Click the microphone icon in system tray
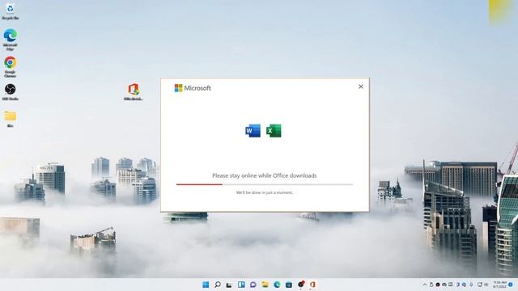Screen dimensions: 518x291 point(471,285)
